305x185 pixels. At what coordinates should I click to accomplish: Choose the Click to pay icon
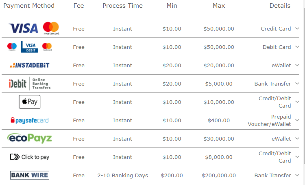(30, 157)
